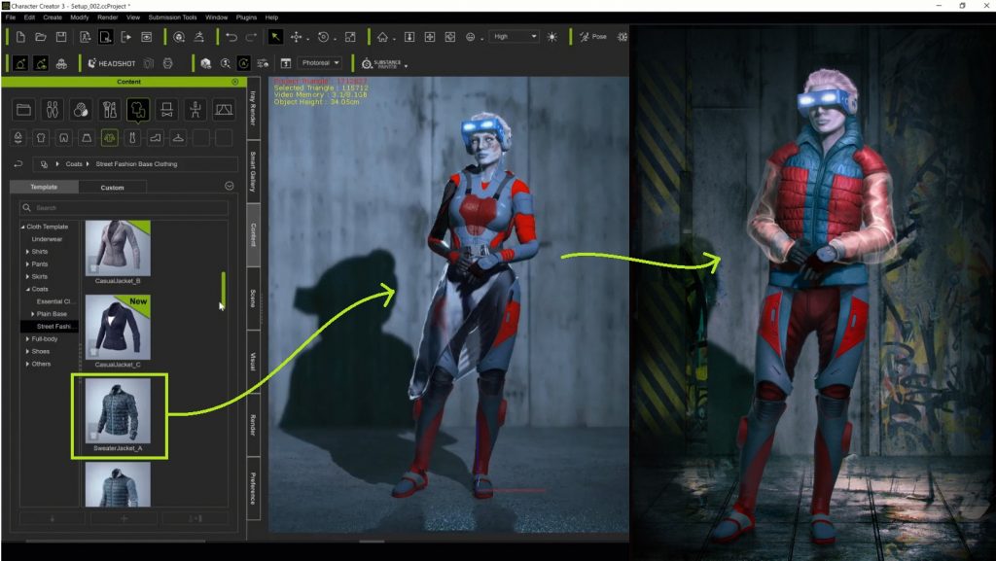Expand the Shirts tree node
Screen dimensions: 996x561
click(x=28, y=251)
